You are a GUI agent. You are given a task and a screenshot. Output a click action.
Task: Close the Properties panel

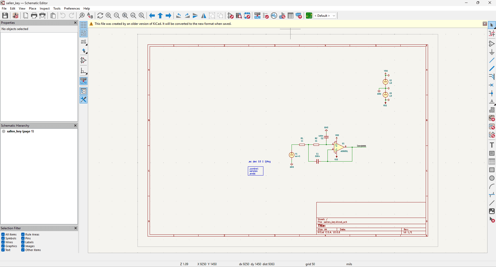75,23
